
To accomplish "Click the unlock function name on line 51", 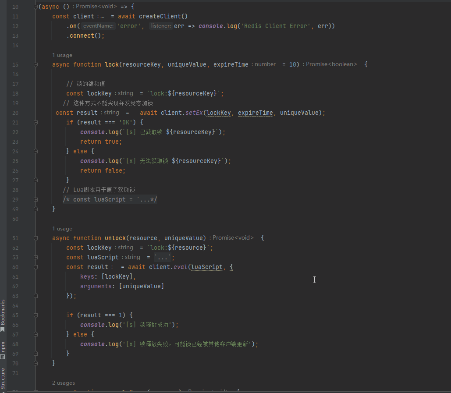I will click(x=115, y=238).
